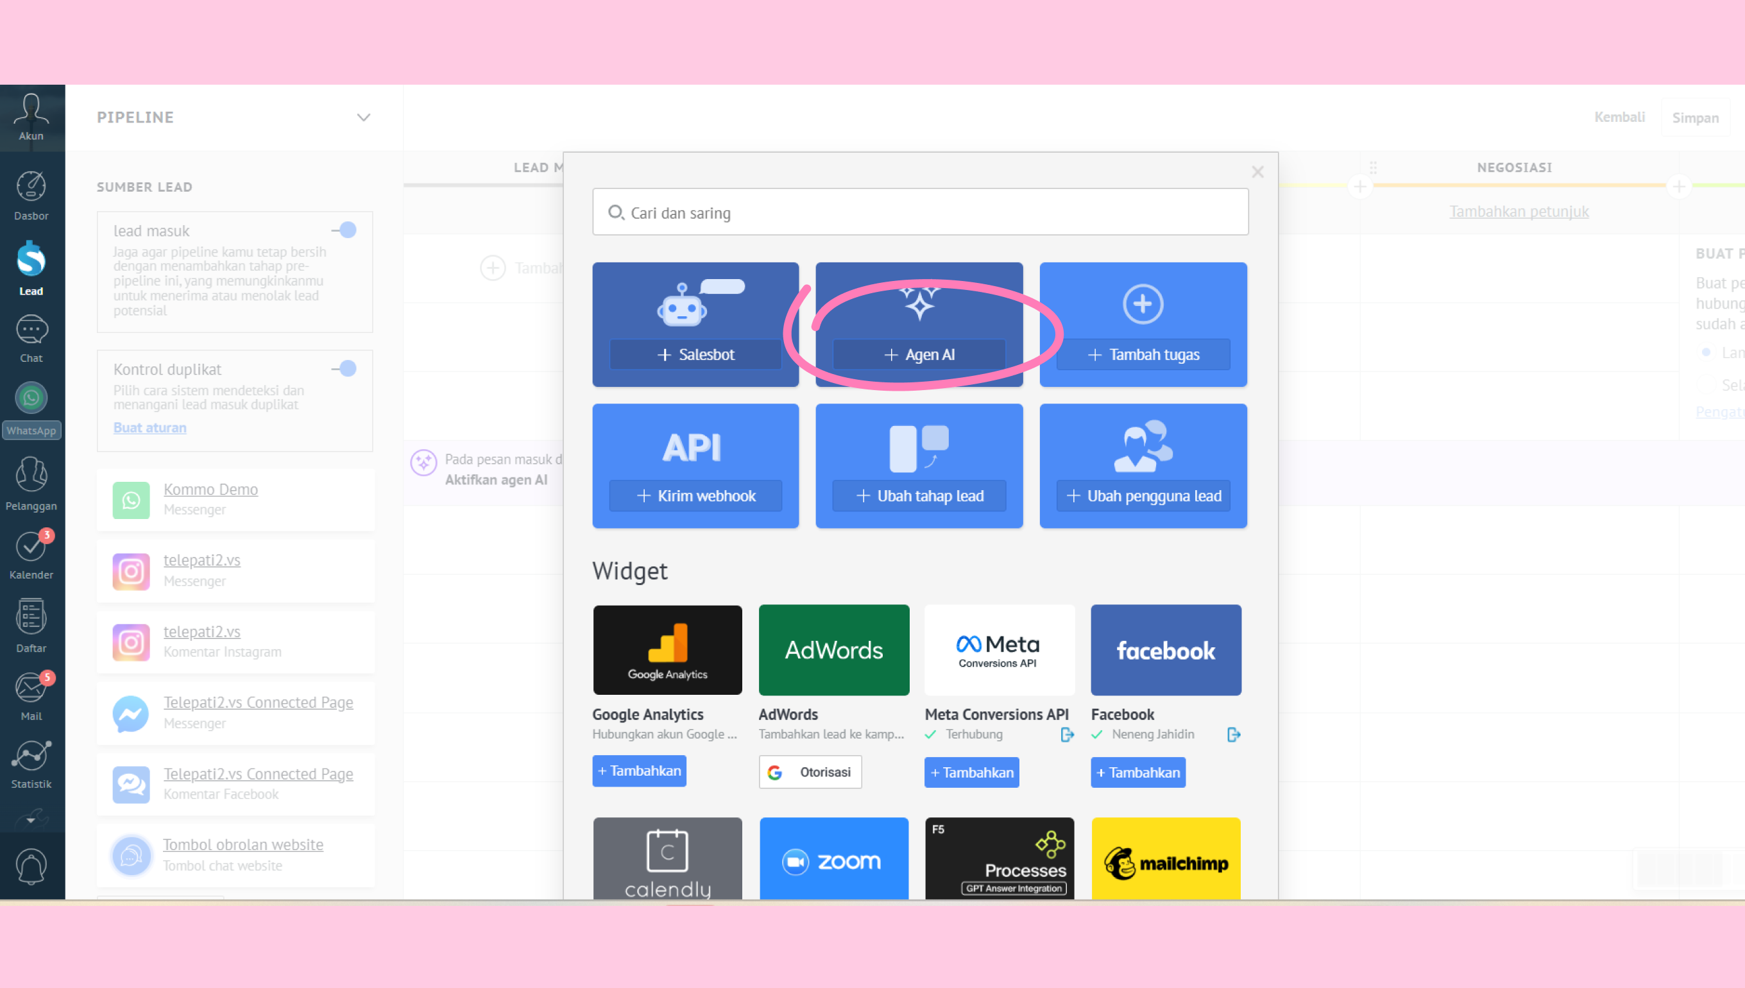Open telepati2.vs Komentar Instagram link

pyautogui.click(x=201, y=632)
